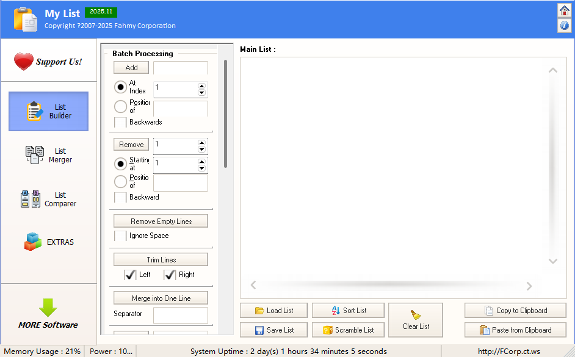
Task: Select the At Index radio button
Action: point(120,87)
